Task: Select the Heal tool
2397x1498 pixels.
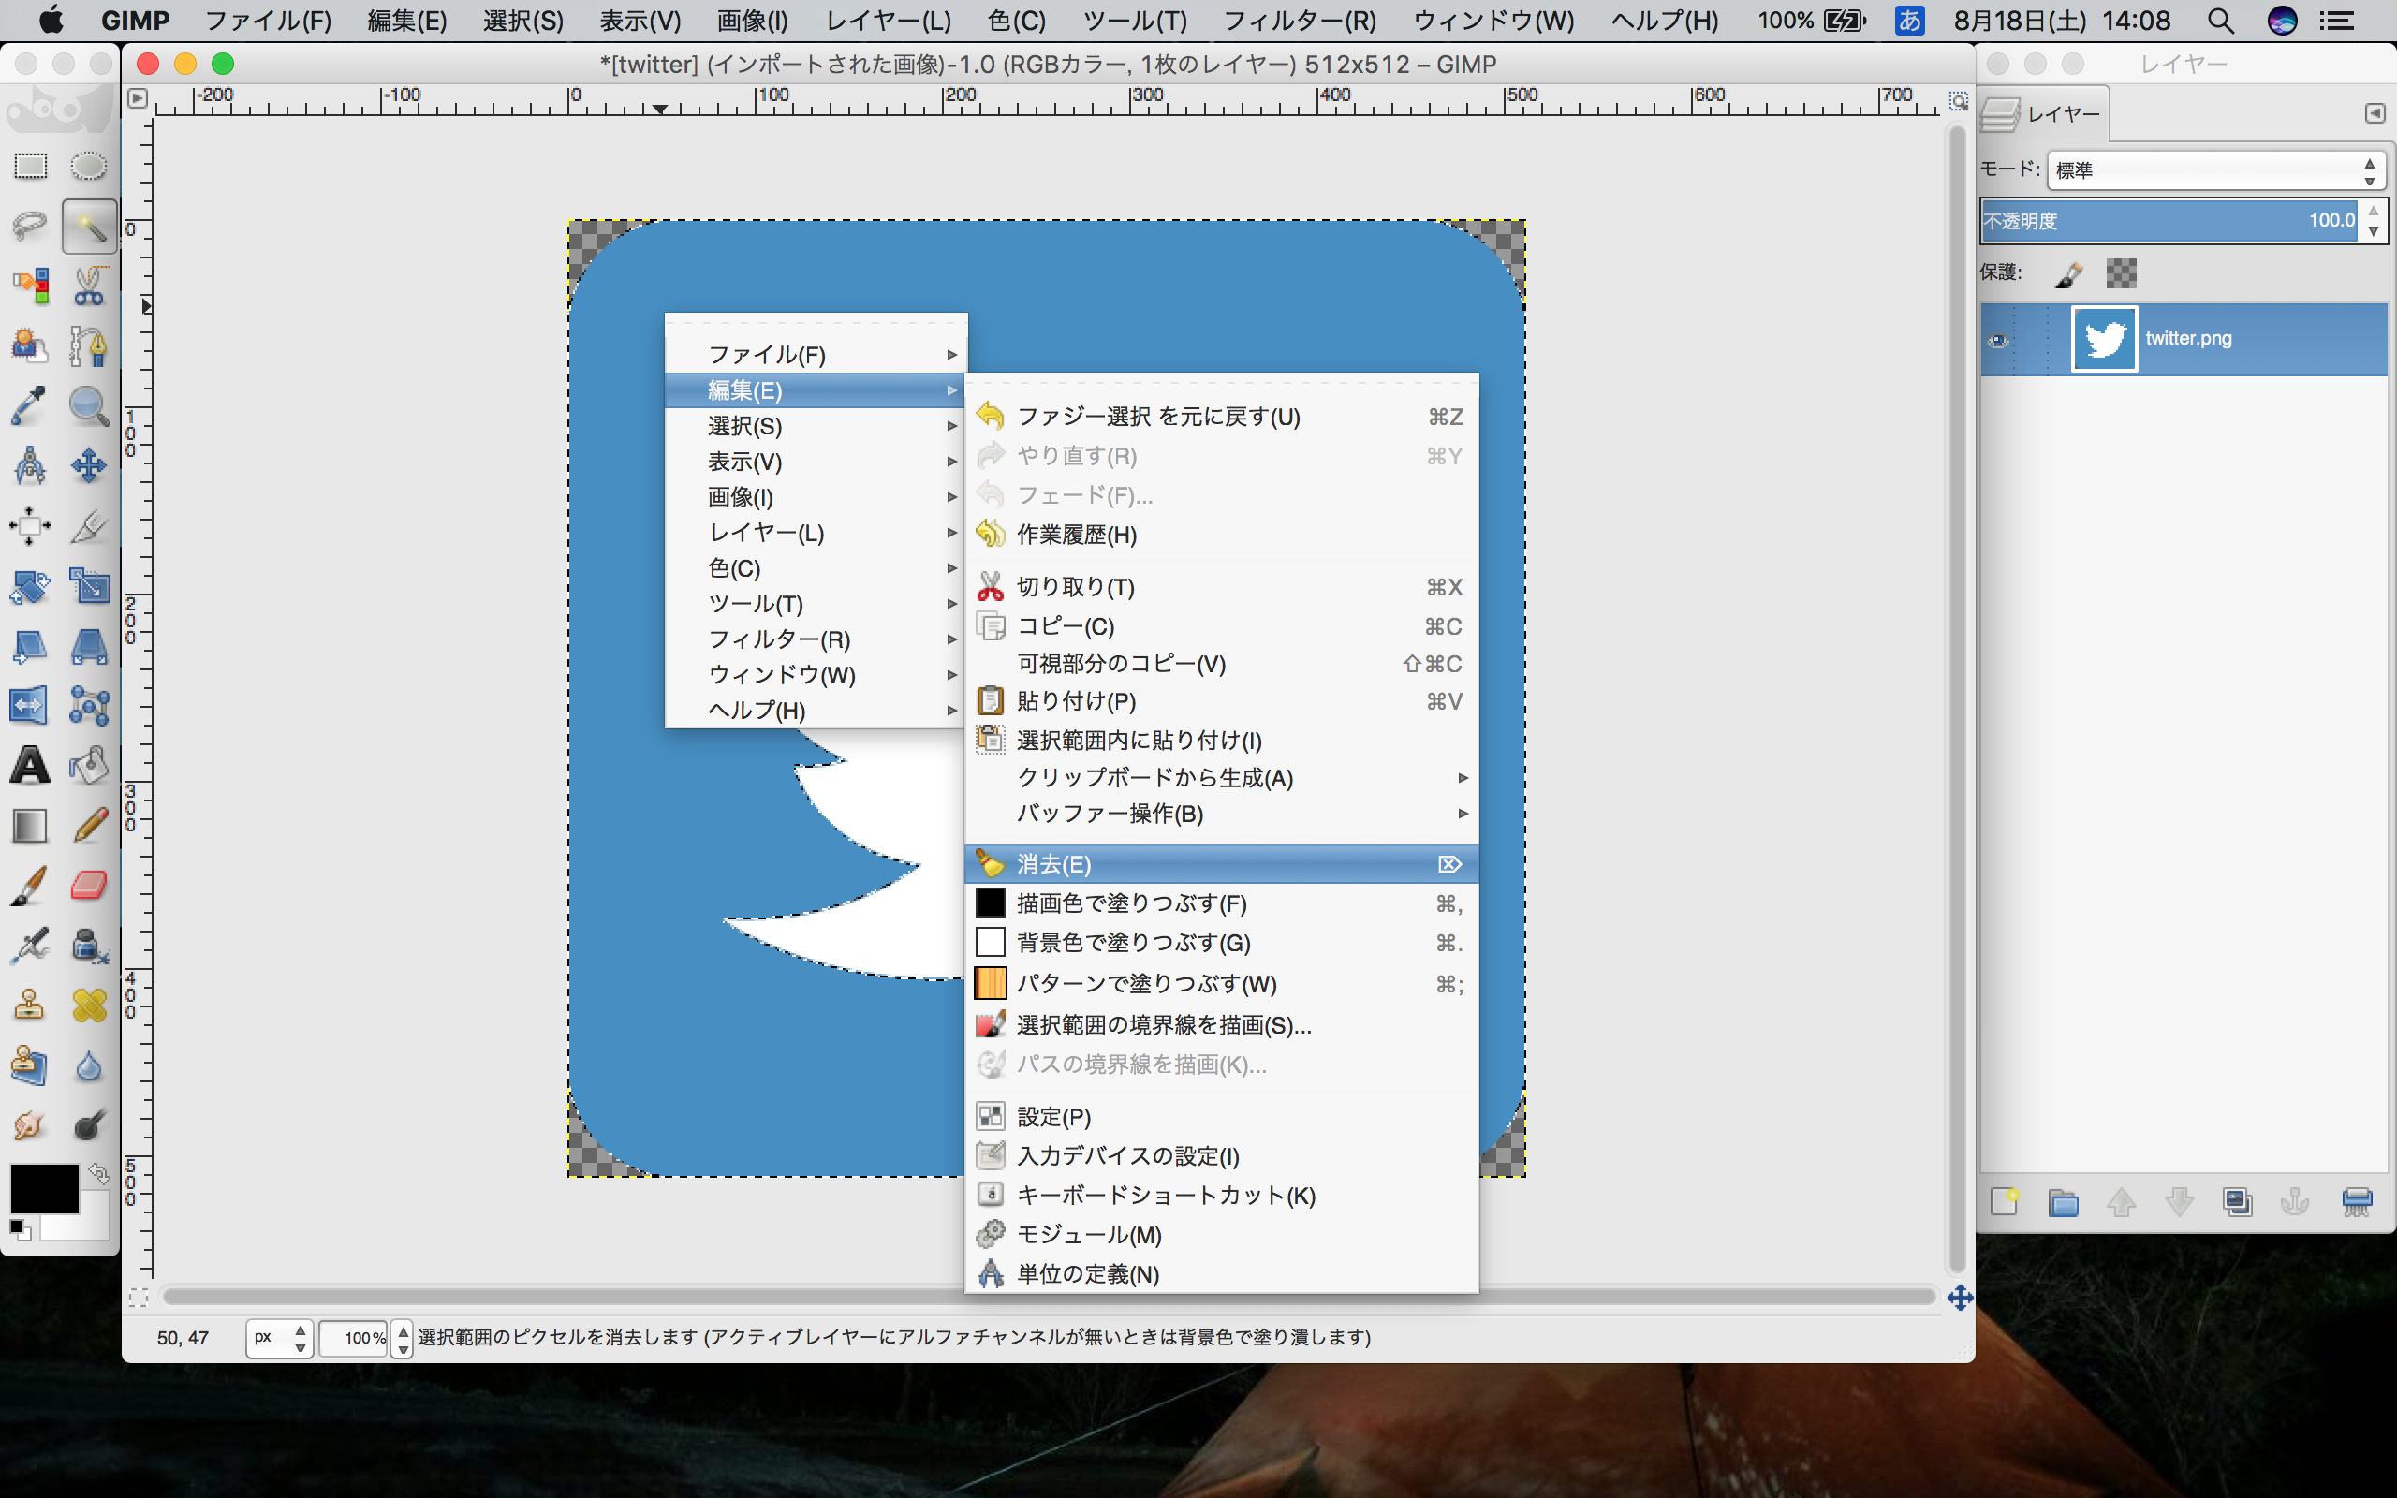Action: 88,1005
